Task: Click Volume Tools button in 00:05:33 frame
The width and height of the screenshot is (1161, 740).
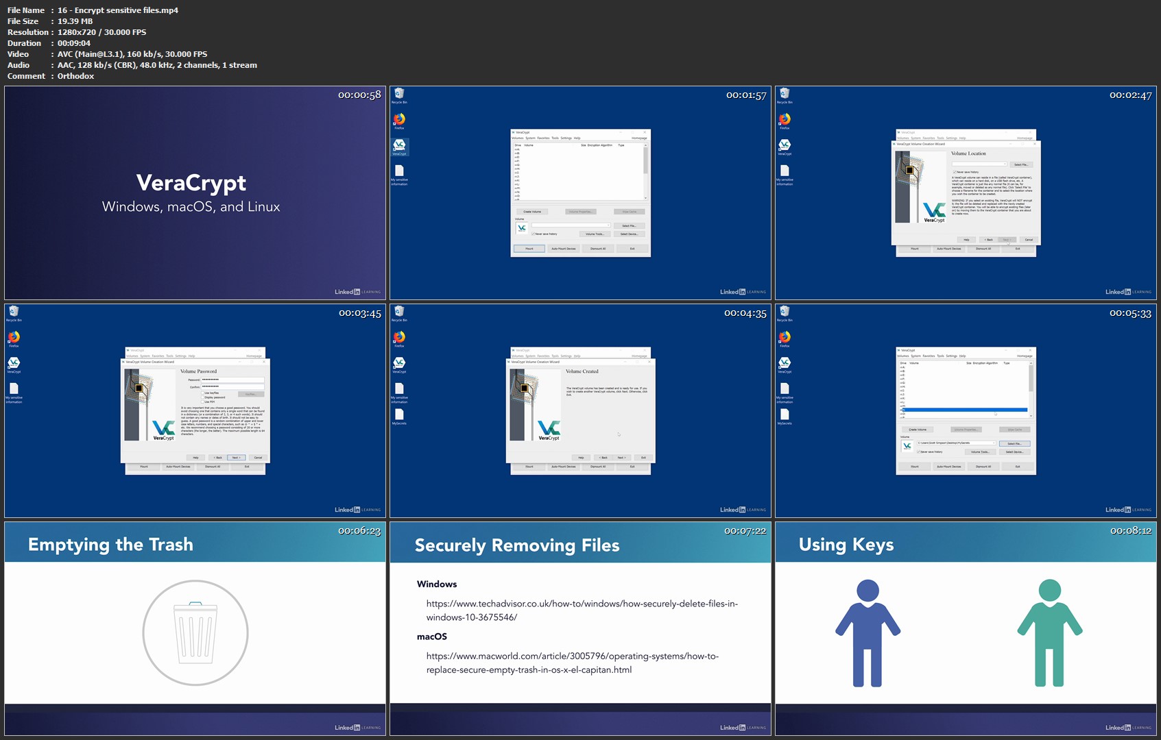Action: (981, 452)
